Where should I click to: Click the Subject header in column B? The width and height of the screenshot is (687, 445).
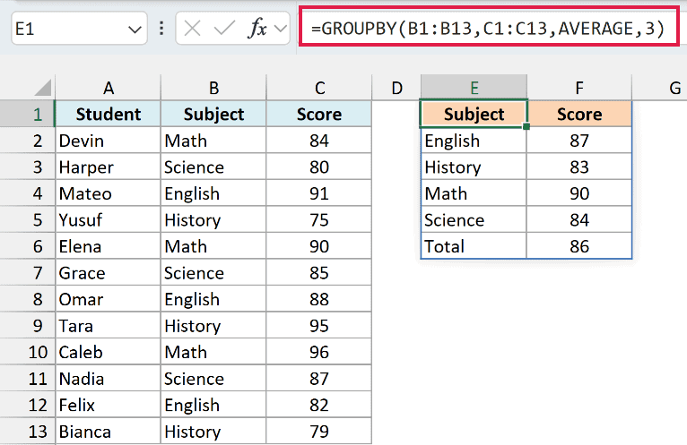213,115
